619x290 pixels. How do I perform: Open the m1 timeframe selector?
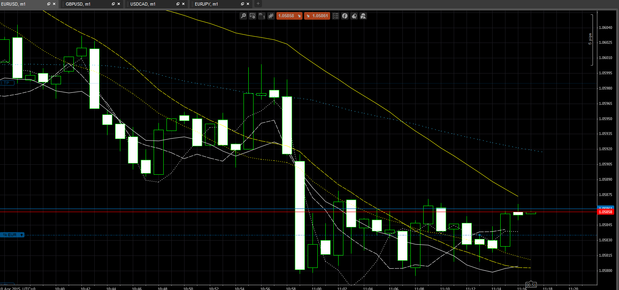point(262,16)
